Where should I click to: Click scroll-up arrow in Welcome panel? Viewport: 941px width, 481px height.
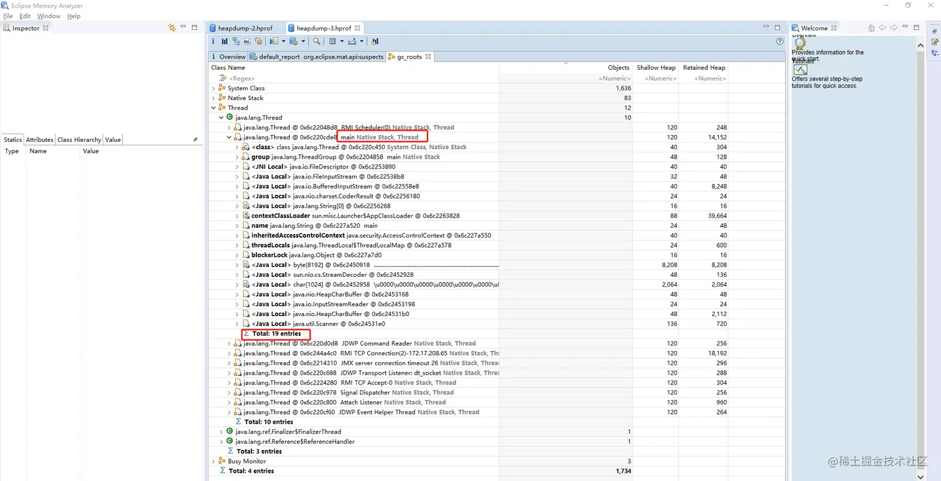tap(921, 45)
